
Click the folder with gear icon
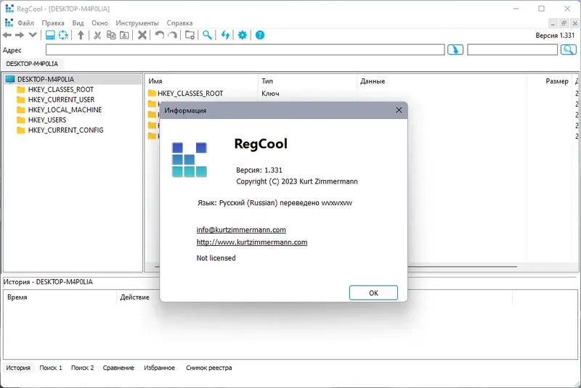point(190,35)
